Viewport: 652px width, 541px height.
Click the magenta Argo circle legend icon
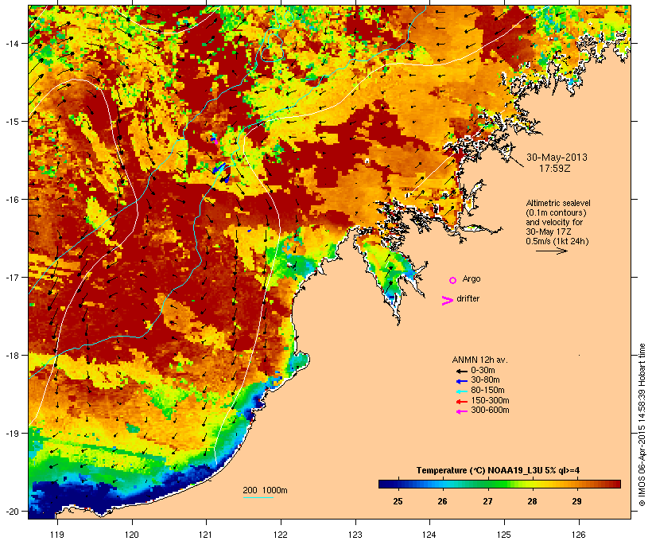[x=453, y=280]
